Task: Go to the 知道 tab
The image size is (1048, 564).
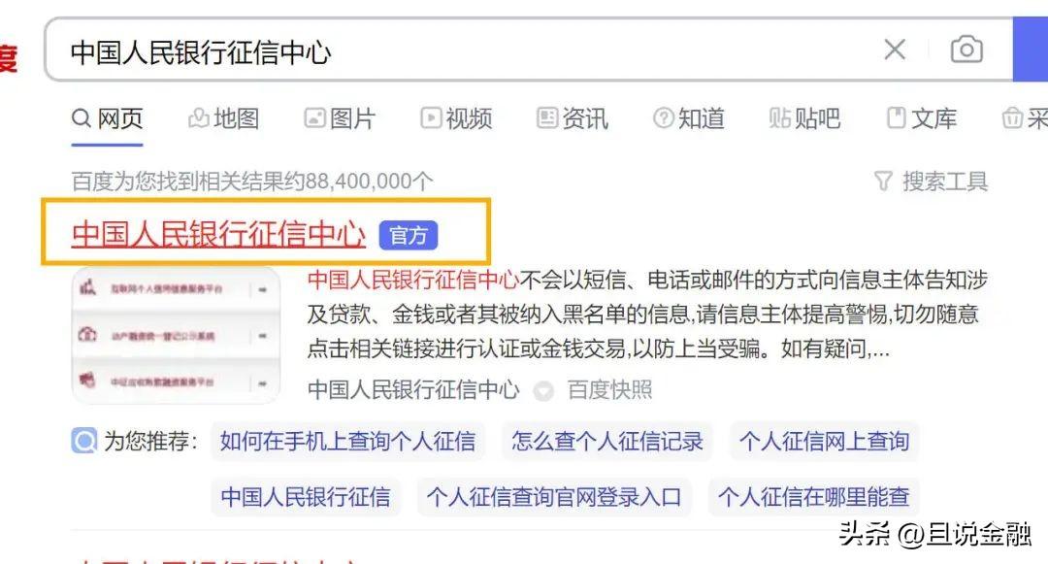Action: pyautogui.click(x=688, y=119)
